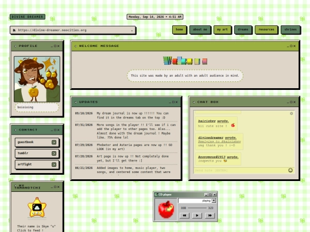310x232 pixels.
Task: Click the cursor icon in address bar
Action: [14, 30]
